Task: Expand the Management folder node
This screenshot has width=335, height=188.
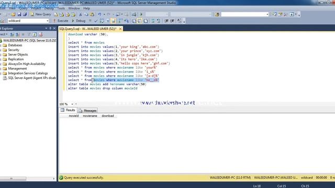Action: tap(1, 68)
